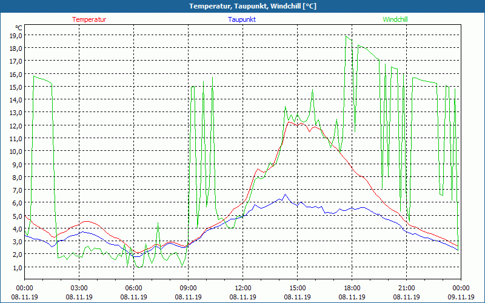Select the 8,0 y-axis value
Image resolution: width=485 pixels, height=303 pixels.
pos(17,177)
